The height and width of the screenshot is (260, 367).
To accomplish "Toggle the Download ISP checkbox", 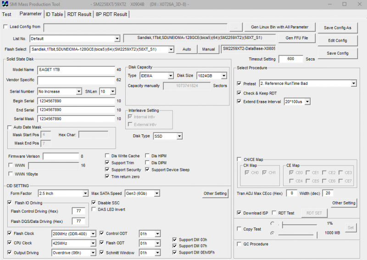I will (x=239, y=213).
